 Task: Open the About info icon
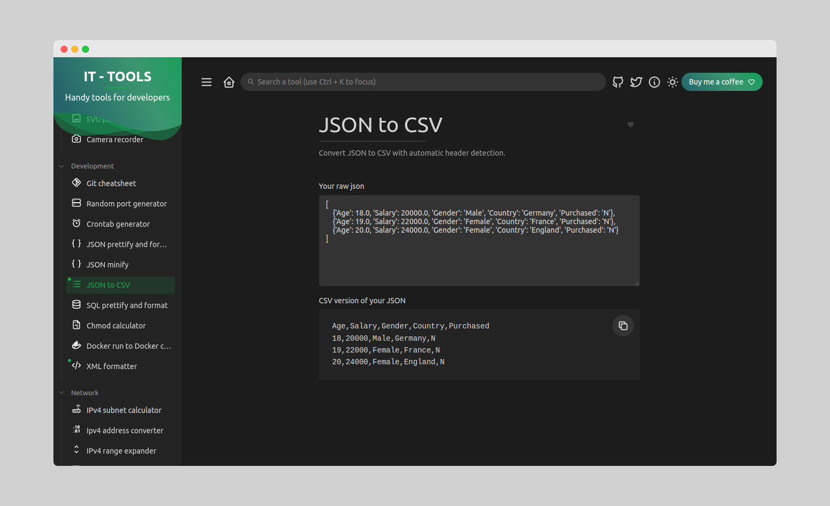pyautogui.click(x=654, y=82)
